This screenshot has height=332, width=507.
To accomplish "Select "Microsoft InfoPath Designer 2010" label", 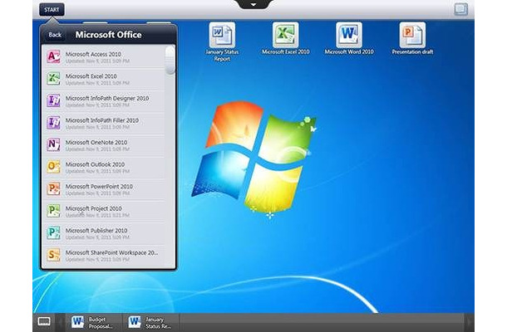I will click(107, 98).
